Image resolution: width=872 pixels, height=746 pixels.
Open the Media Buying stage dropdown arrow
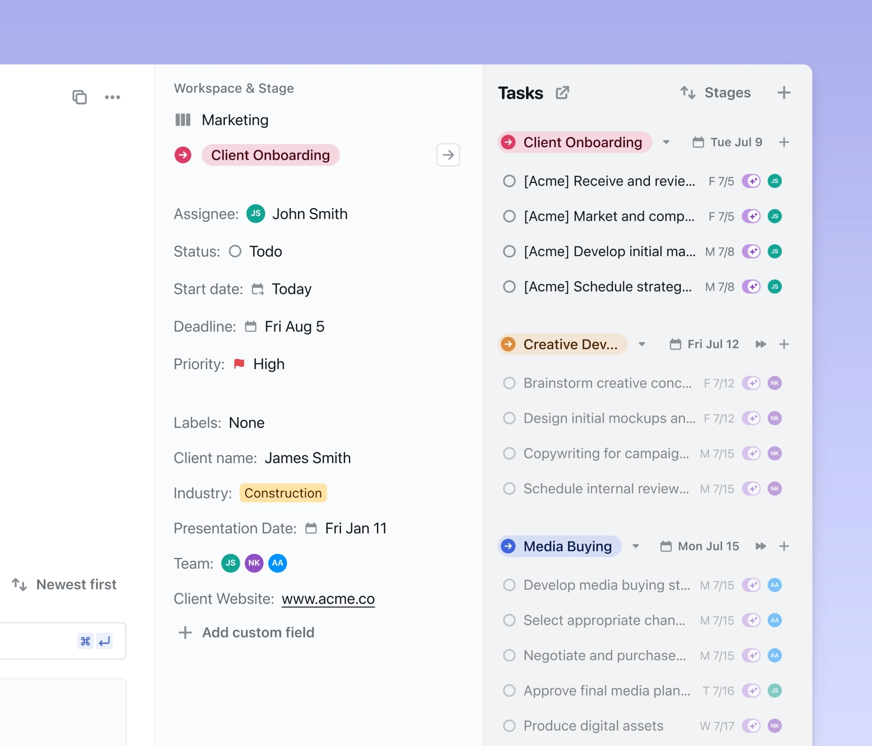pyautogui.click(x=636, y=546)
